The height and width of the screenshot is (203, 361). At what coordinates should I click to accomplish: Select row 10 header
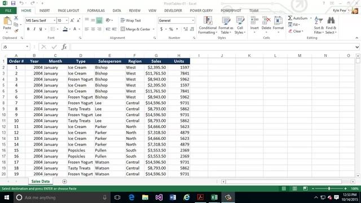click(4, 115)
